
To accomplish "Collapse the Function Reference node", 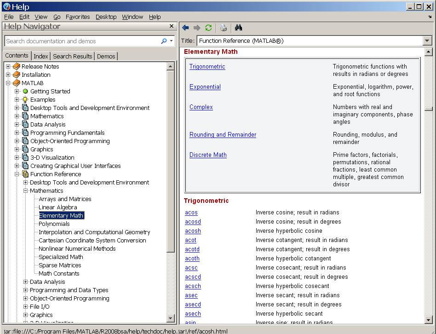I will [x=17, y=174].
